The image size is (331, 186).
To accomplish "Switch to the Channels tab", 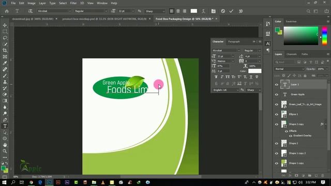I will (x=292, y=54).
